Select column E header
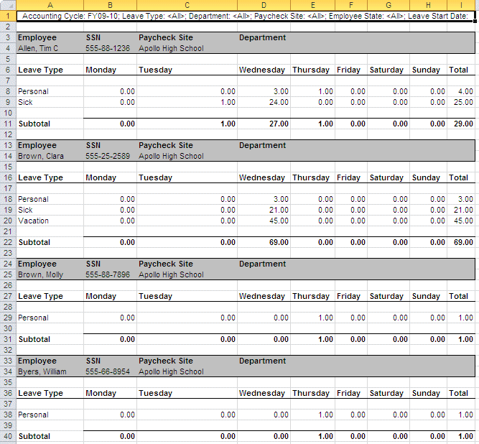Screen dimensions: 479x444 312,5
